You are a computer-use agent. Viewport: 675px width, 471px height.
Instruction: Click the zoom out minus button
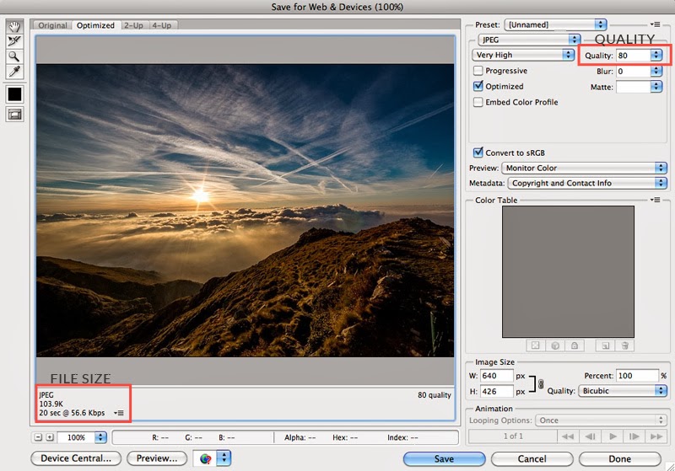(x=39, y=437)
